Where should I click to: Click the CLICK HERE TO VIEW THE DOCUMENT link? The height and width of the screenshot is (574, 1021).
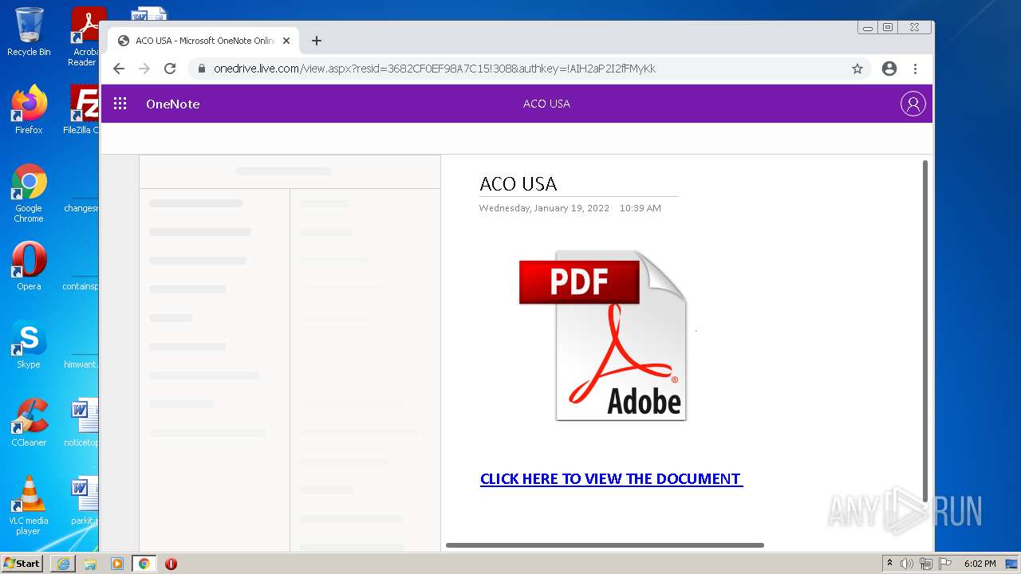point(611,478)
